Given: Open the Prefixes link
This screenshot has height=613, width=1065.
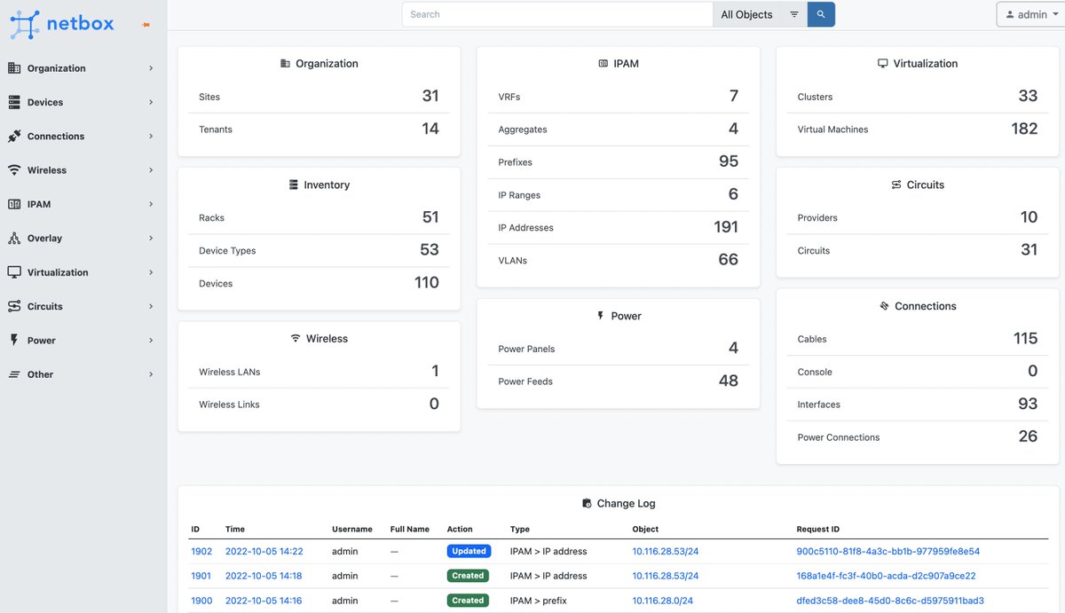Looking at the screenshot, I should (515, 162).
